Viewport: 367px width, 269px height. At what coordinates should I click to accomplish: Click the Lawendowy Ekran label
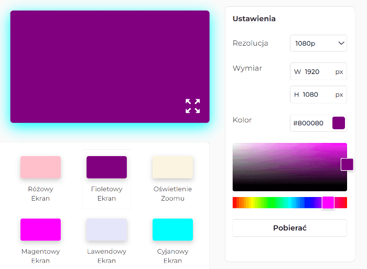tap(106, 256)
